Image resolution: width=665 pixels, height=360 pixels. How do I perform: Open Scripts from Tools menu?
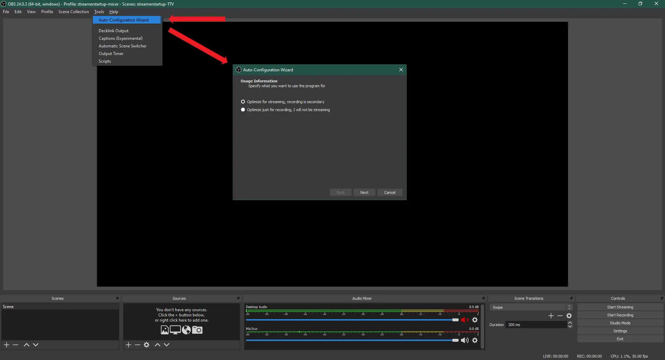pyautogui.click(x=127, y=61)
